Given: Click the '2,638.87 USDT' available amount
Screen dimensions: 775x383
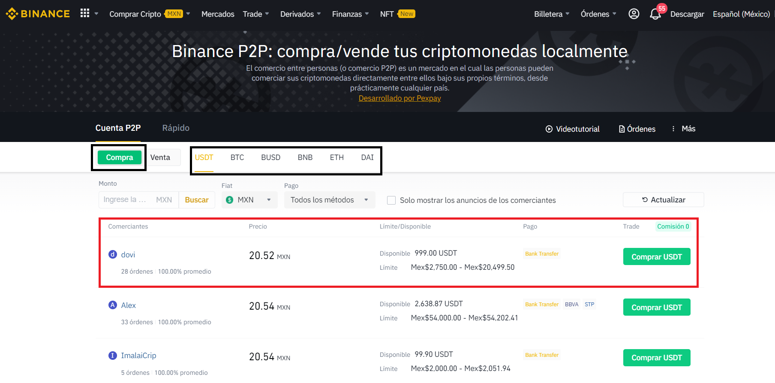Looking at the screenshot, I should click(x=439, y=304).
